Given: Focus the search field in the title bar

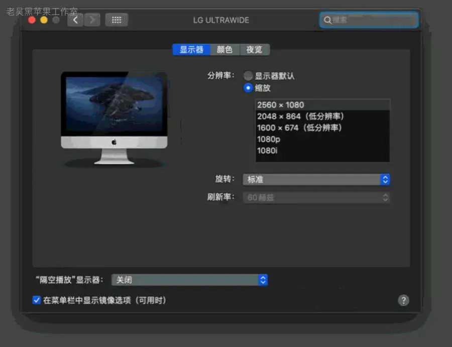Looking at the screenshot, I should point(369,20).
